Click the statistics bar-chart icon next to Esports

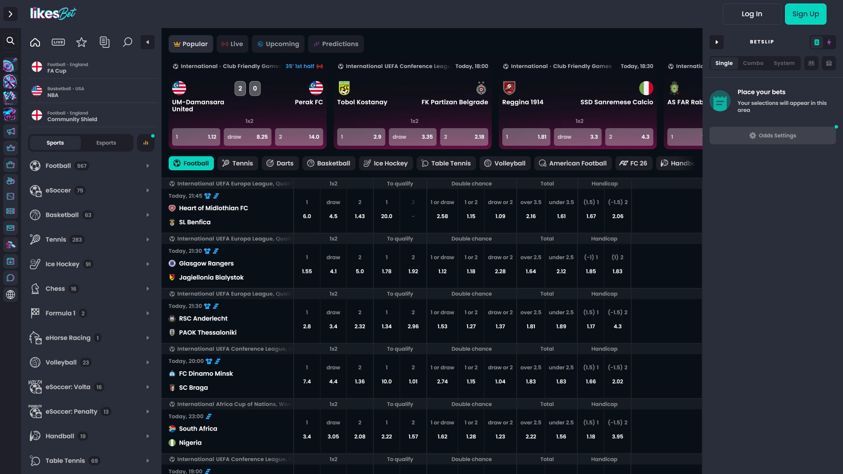pyautogui.click(x=146, y=143)
